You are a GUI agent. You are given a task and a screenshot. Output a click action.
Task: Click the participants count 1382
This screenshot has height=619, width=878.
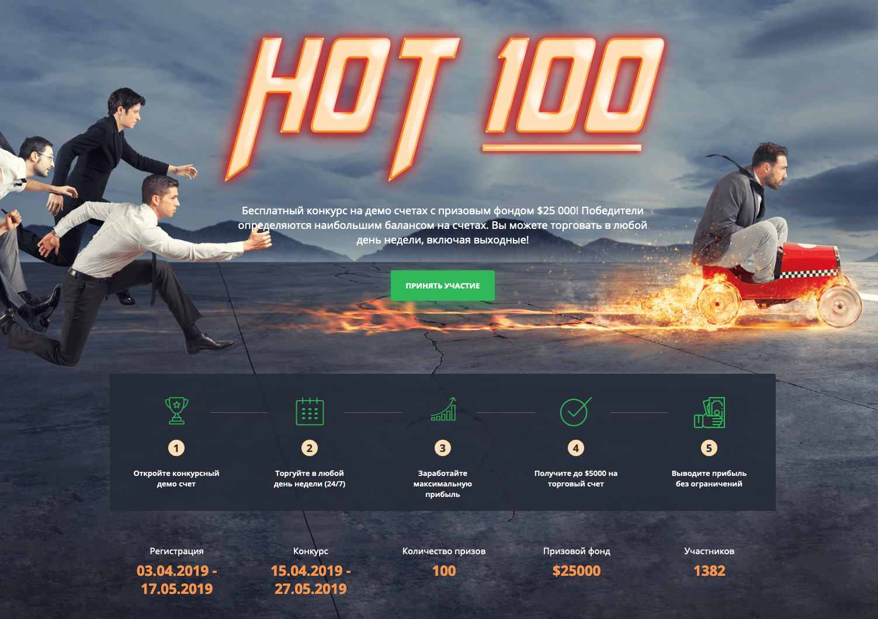(709, 571)
